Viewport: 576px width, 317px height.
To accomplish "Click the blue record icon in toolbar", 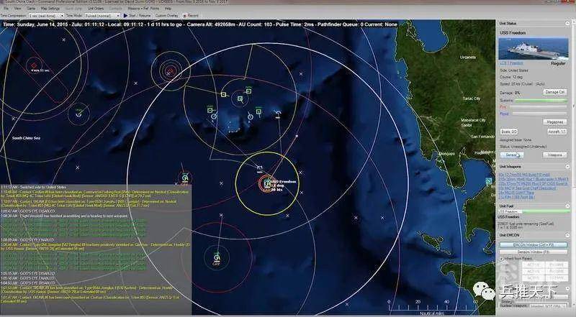I will [x=184, y=15].
